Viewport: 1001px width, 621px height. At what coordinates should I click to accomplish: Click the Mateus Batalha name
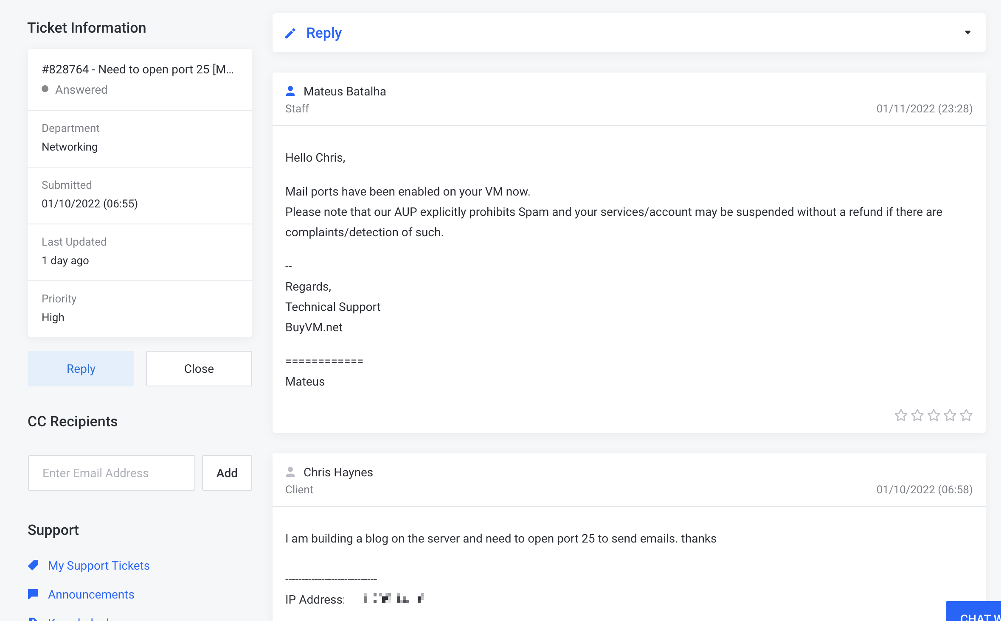pos(345,91)
